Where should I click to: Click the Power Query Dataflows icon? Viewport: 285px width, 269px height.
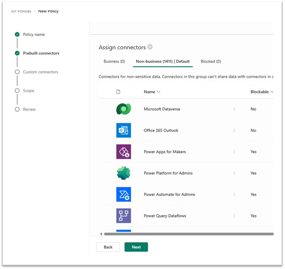pyautogui.click(x=123, y=216)
